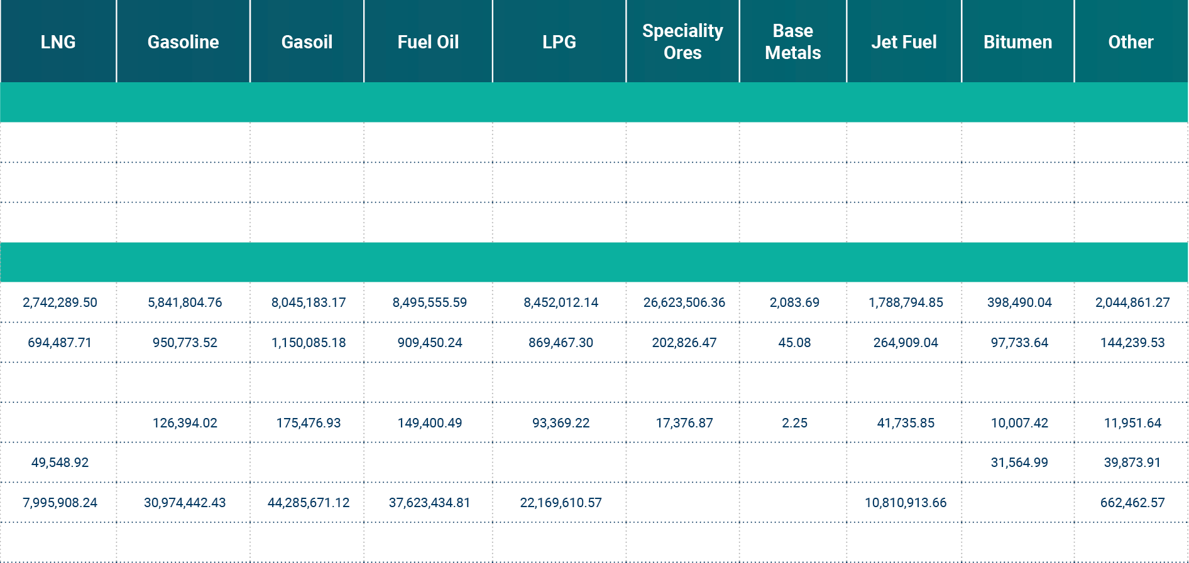Click the Bitumen value 31,564.99
Viewport: 1189px width, 563px height.
click(1019, 463)
